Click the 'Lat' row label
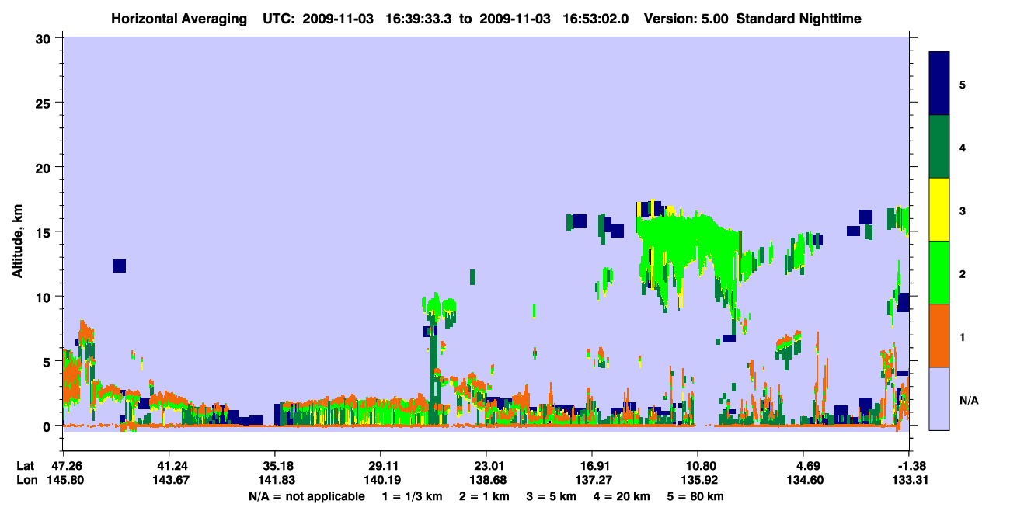The width and height of the screenshot is (1010, 518). (x=26, y=466)
